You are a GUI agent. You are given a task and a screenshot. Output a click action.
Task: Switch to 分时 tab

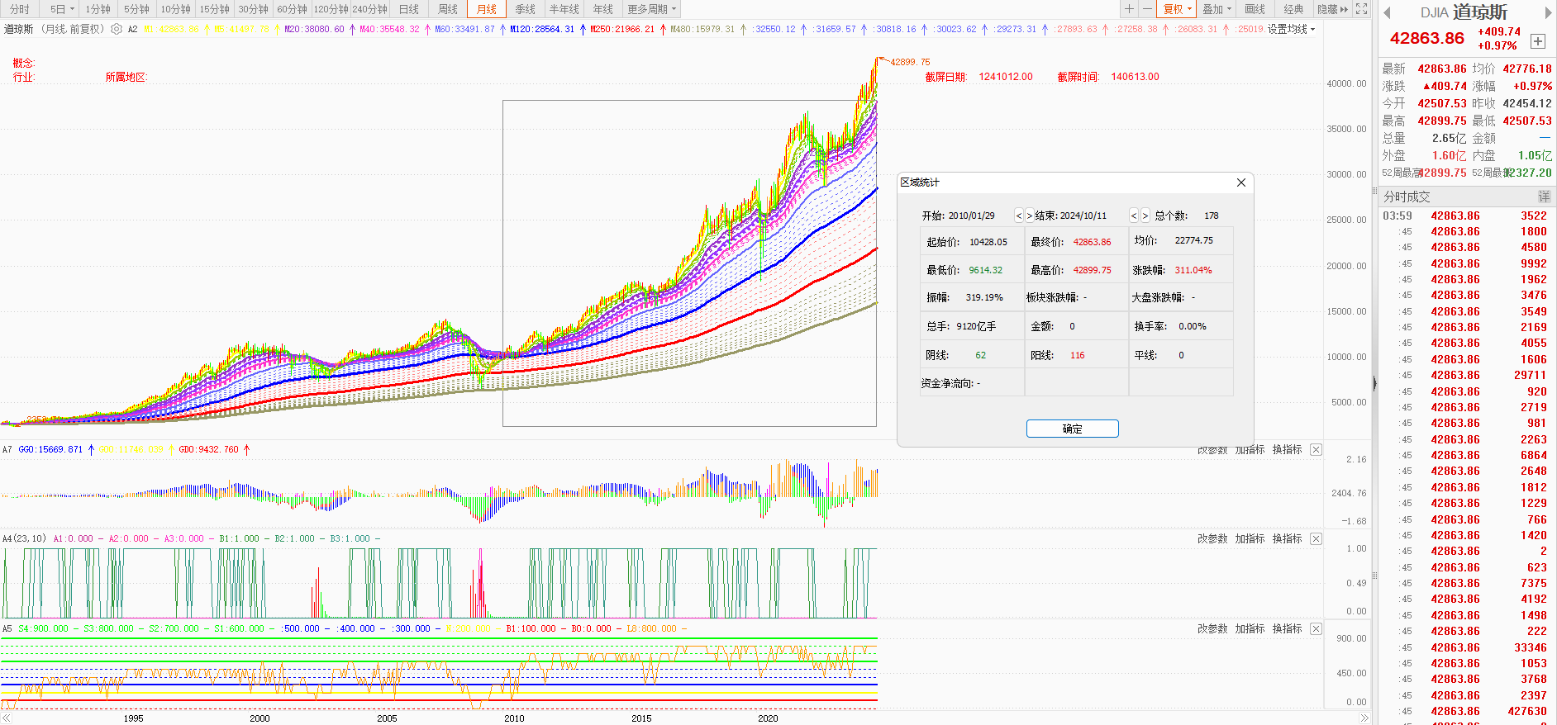[x=20, y=9]
